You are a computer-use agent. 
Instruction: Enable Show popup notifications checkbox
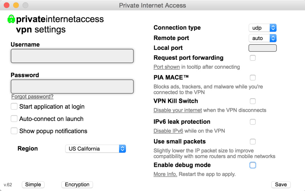14,131
